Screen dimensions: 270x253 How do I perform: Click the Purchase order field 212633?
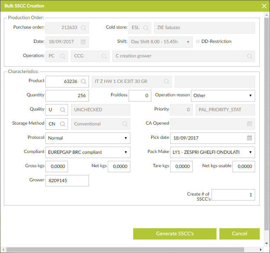point(67,28)
